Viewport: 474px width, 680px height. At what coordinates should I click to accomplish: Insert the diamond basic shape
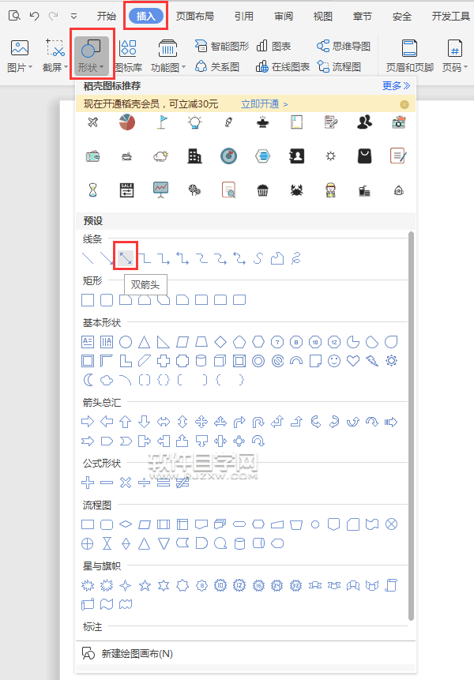point(220,342)
